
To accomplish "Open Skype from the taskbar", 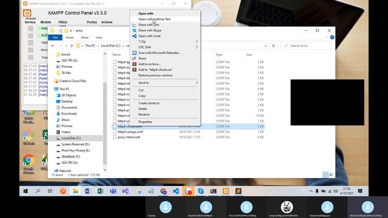I will [201, 191].
